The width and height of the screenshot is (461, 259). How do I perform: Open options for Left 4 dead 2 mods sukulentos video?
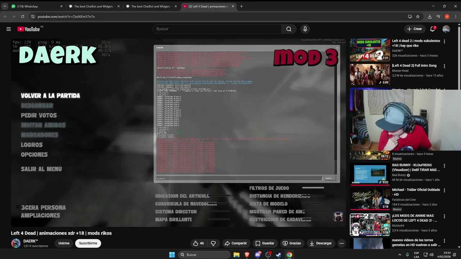click(444, 41)
